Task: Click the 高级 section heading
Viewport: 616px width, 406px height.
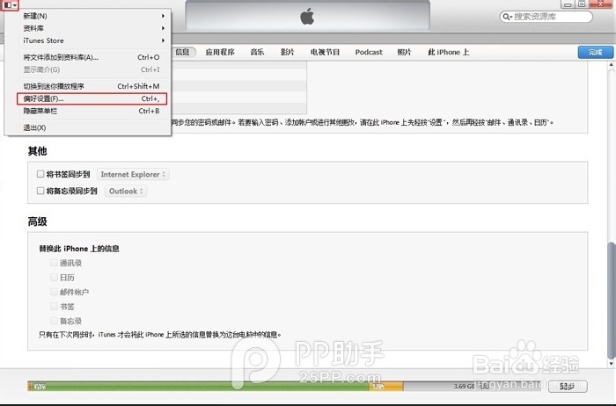Action: tap(37, 221)
